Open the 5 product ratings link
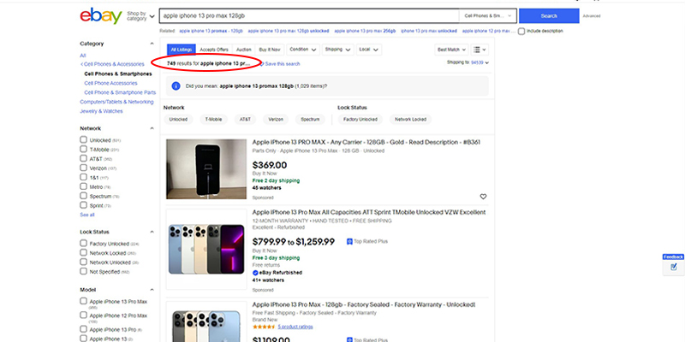 pyautogui.click(x=295, y=327)
